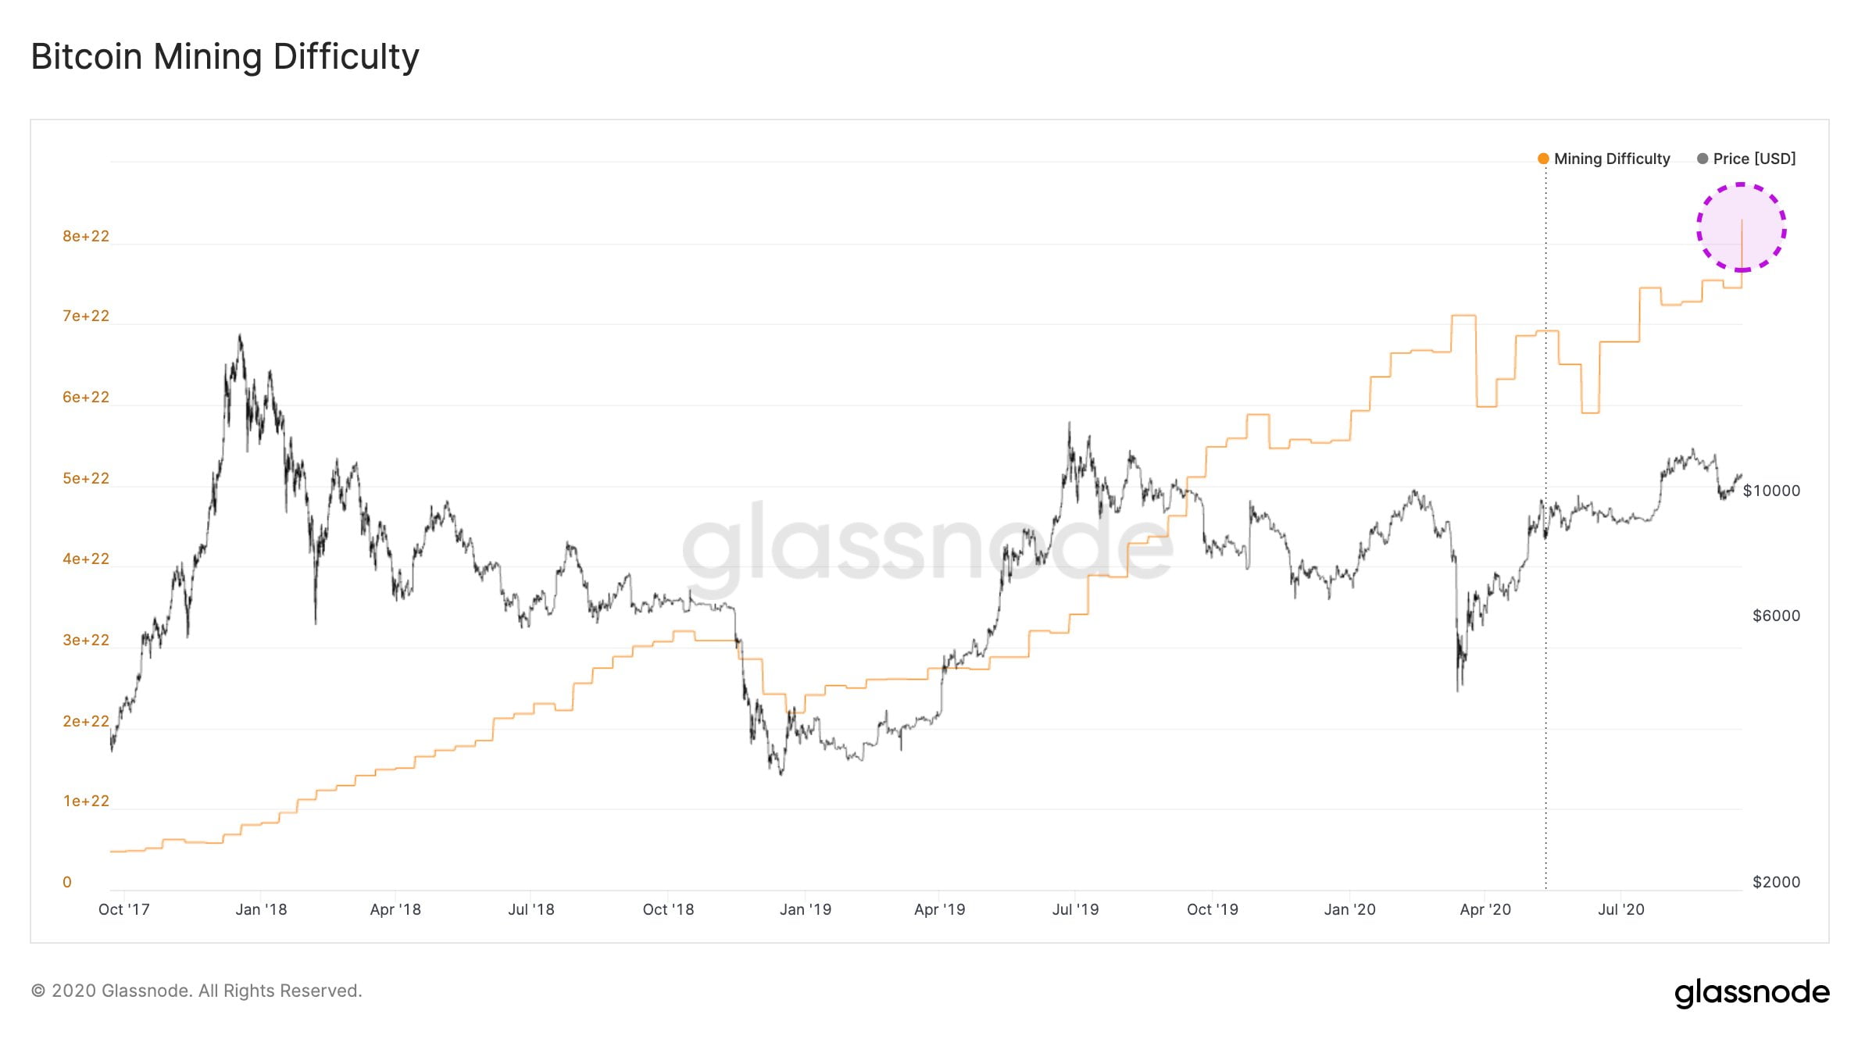Click the Apr '20 x-axis label
The width and height of the screenshot is (1858, 1039).
(1485, 909)
